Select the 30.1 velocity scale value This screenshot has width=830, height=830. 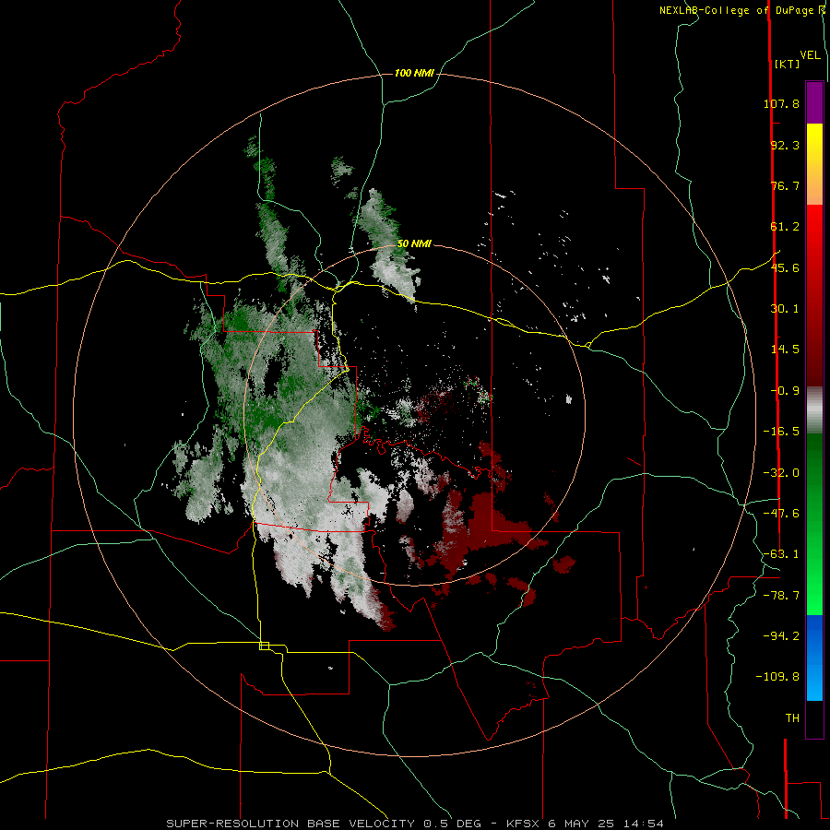click(x=785, y=309)
